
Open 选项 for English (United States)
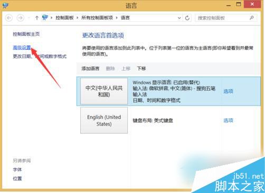(x=228, y=120)
